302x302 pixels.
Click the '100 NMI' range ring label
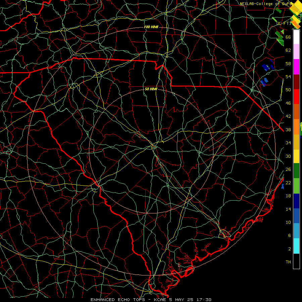click(x=151, y=27)
